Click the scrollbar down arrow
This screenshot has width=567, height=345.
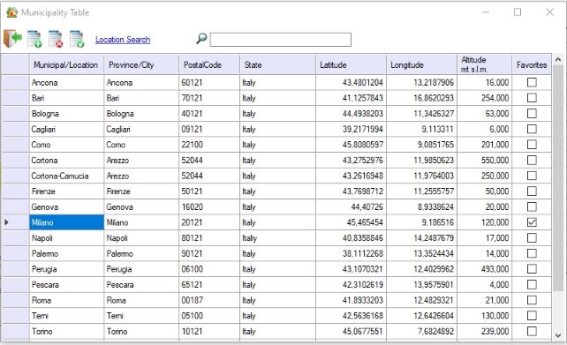[x=558, y=335]
